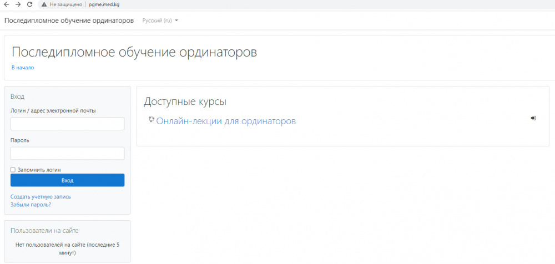Click the Не защищено security label

point(66,4)
